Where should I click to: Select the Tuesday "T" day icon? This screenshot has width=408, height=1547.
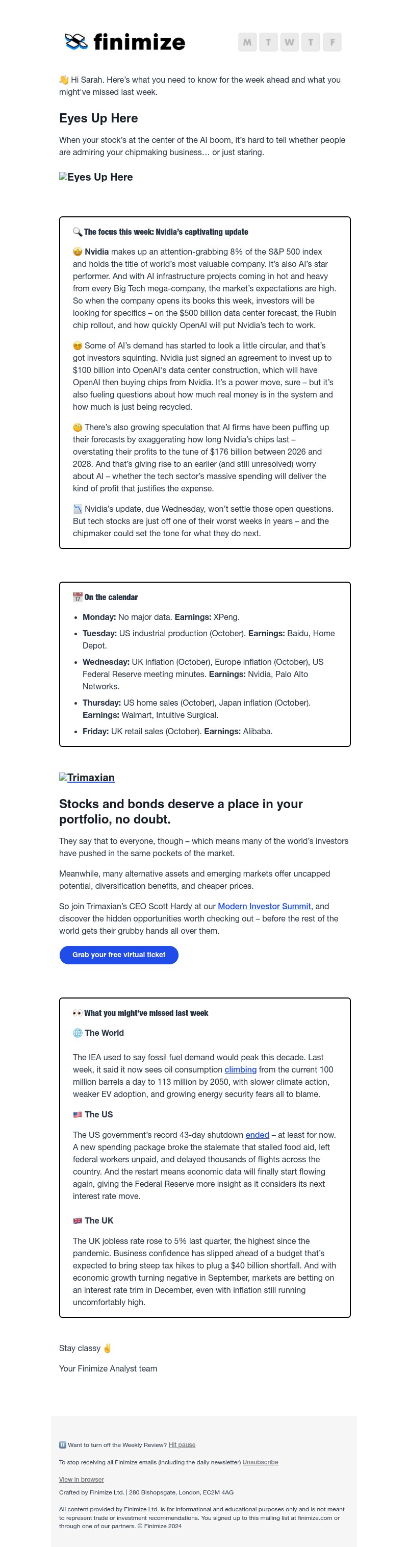268,43
